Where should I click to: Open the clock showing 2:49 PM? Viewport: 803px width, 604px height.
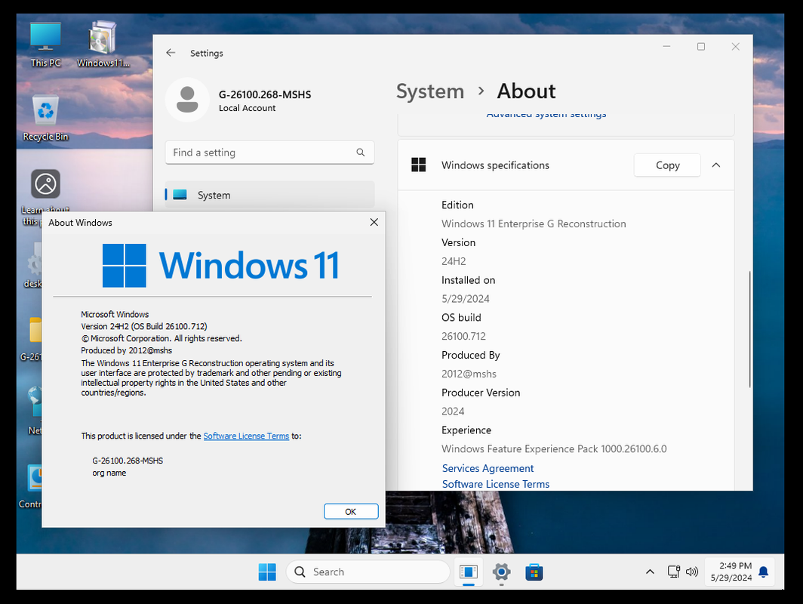(731, 572)
